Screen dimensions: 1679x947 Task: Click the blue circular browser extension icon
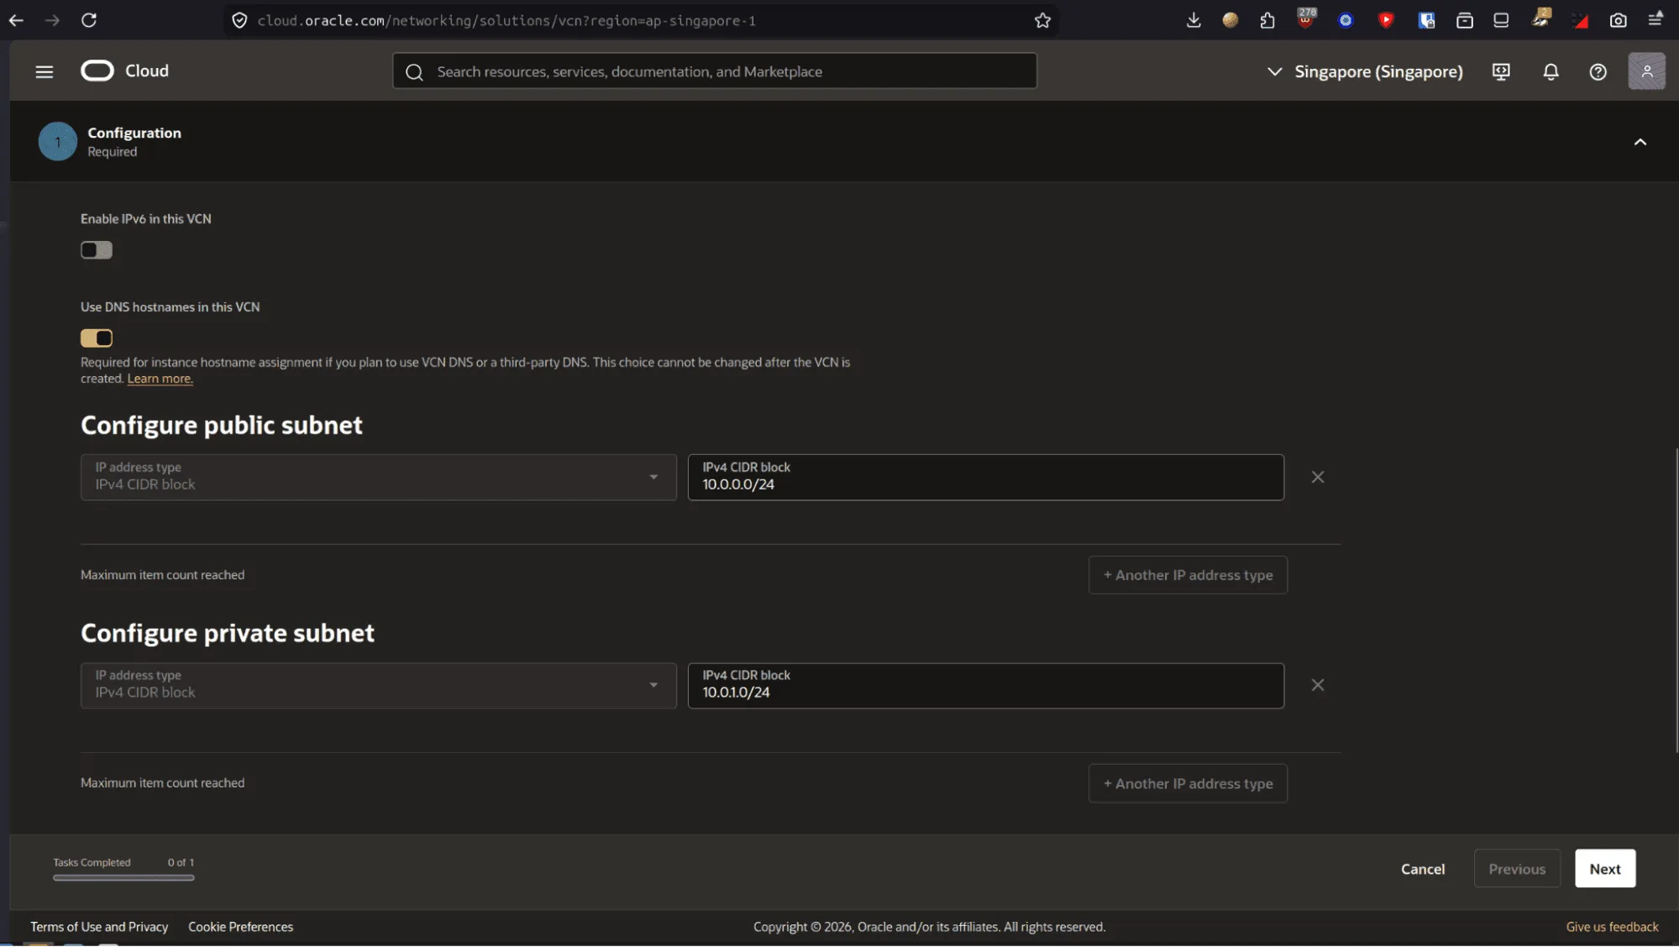1346,20
